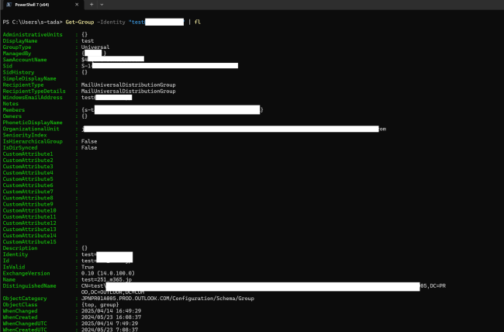Click the PowerShell icon in the tab

tap(7, 5)
